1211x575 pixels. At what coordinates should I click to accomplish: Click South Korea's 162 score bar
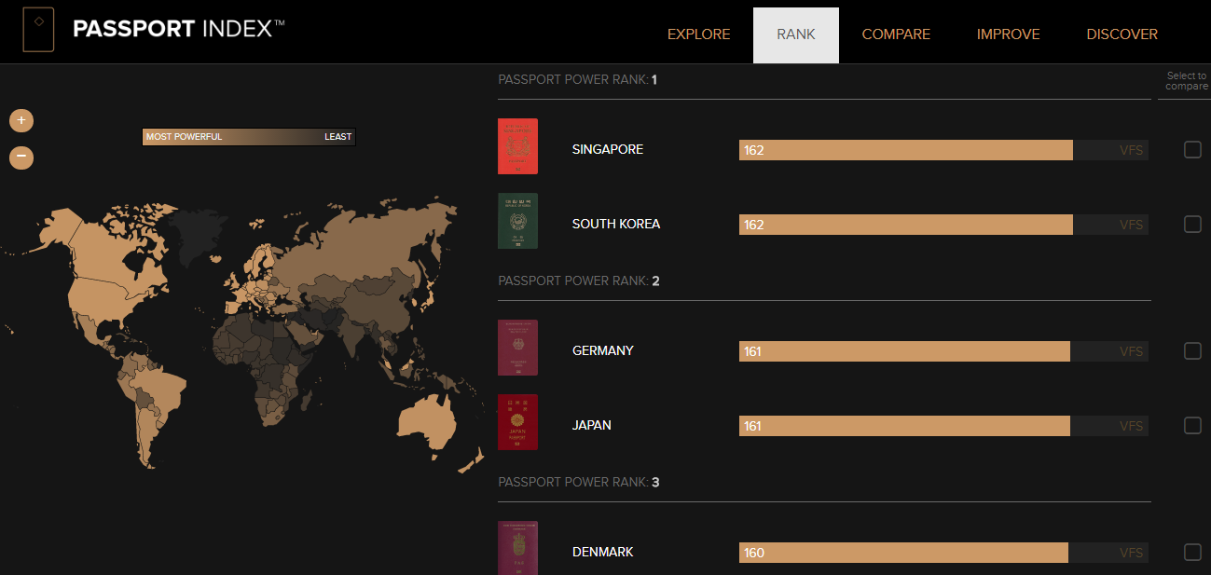(x=906, y=225)
